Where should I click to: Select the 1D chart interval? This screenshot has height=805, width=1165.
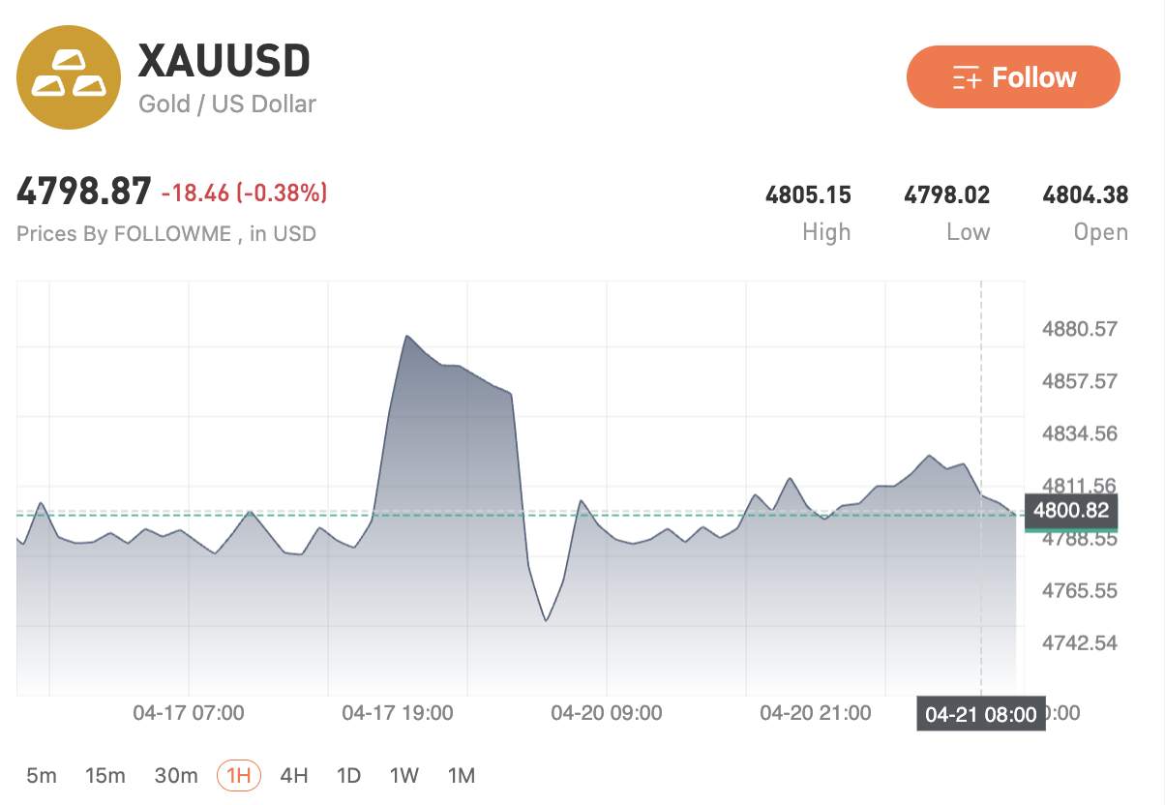coord(348,775)
